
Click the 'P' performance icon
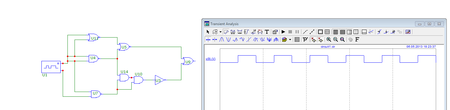(x=305, y=39)
